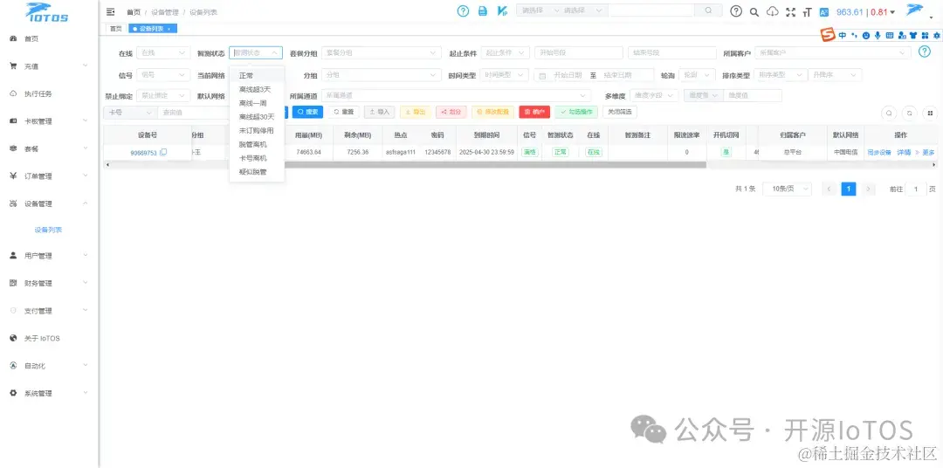Expand 财务管理 in sidebar
The image size is (943, 468).
49,283
